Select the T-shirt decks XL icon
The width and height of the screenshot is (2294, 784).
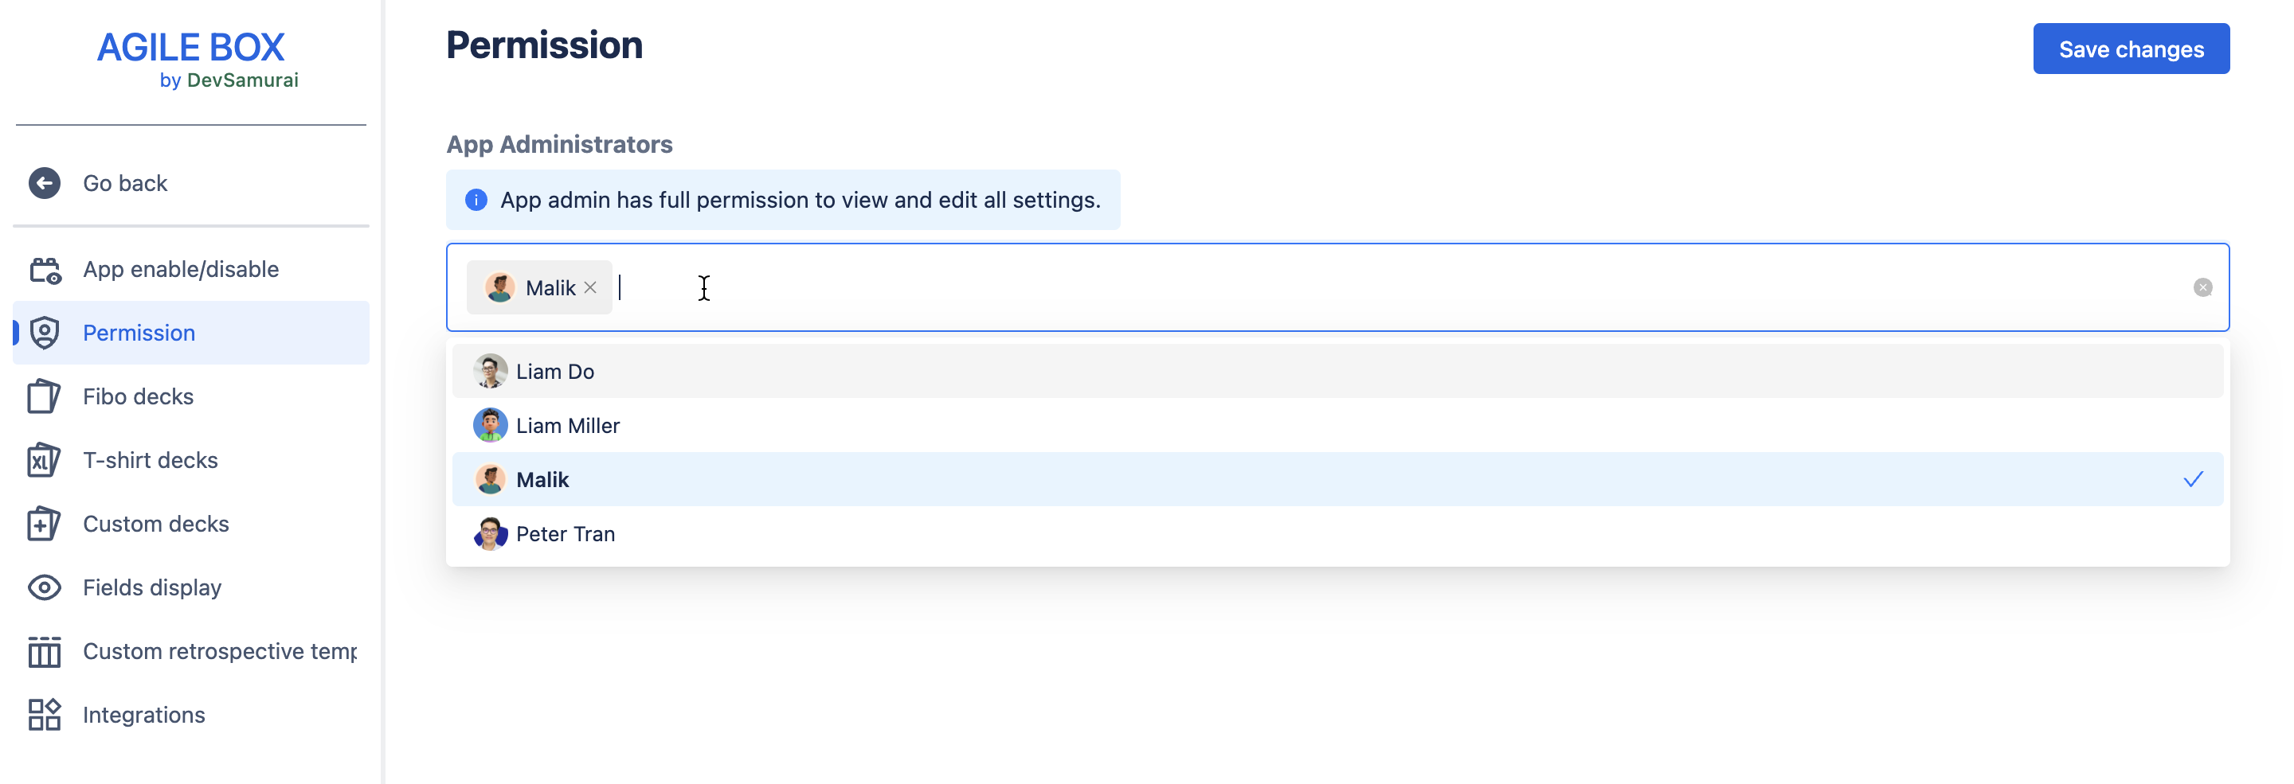pyautogui.click(x=45, y=460)
